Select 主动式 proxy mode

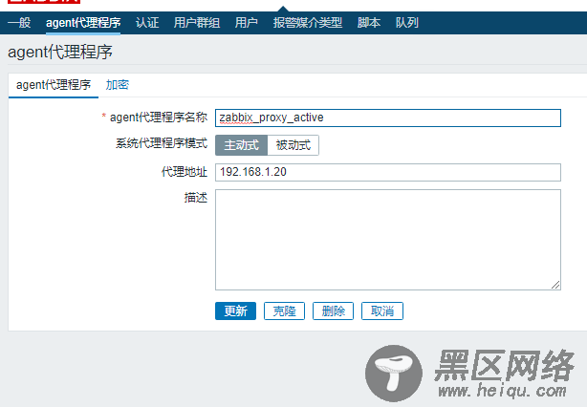coord(241,145)
